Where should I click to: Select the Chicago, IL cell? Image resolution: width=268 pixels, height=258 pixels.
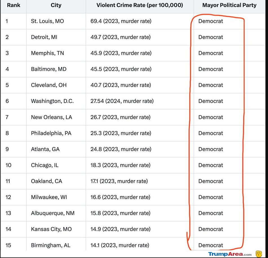click(x=56, y=165)
